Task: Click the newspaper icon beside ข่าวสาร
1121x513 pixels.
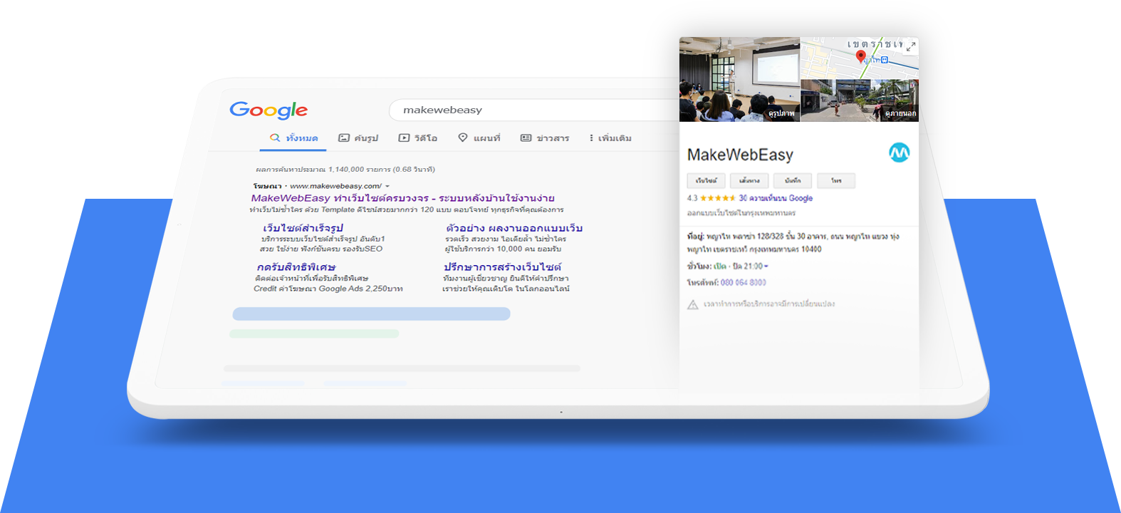Action: (x=526, y=138)
